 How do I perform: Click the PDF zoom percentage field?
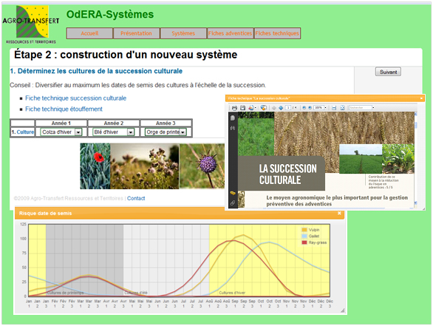click(318, 108)
